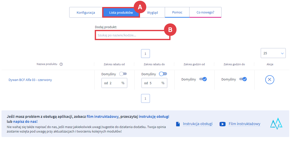The image size is (291, 141).
Task: Click the YouTube play icon
Action: coord(222,124)
